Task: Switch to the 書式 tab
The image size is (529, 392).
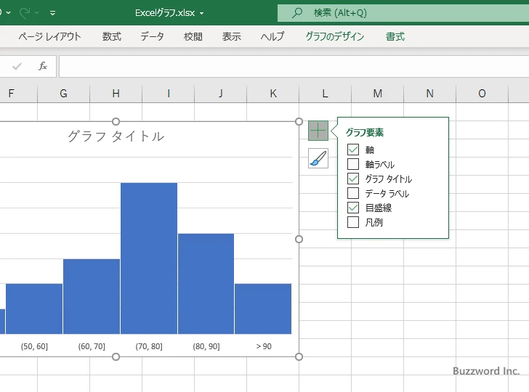Action: click(395, 36)
